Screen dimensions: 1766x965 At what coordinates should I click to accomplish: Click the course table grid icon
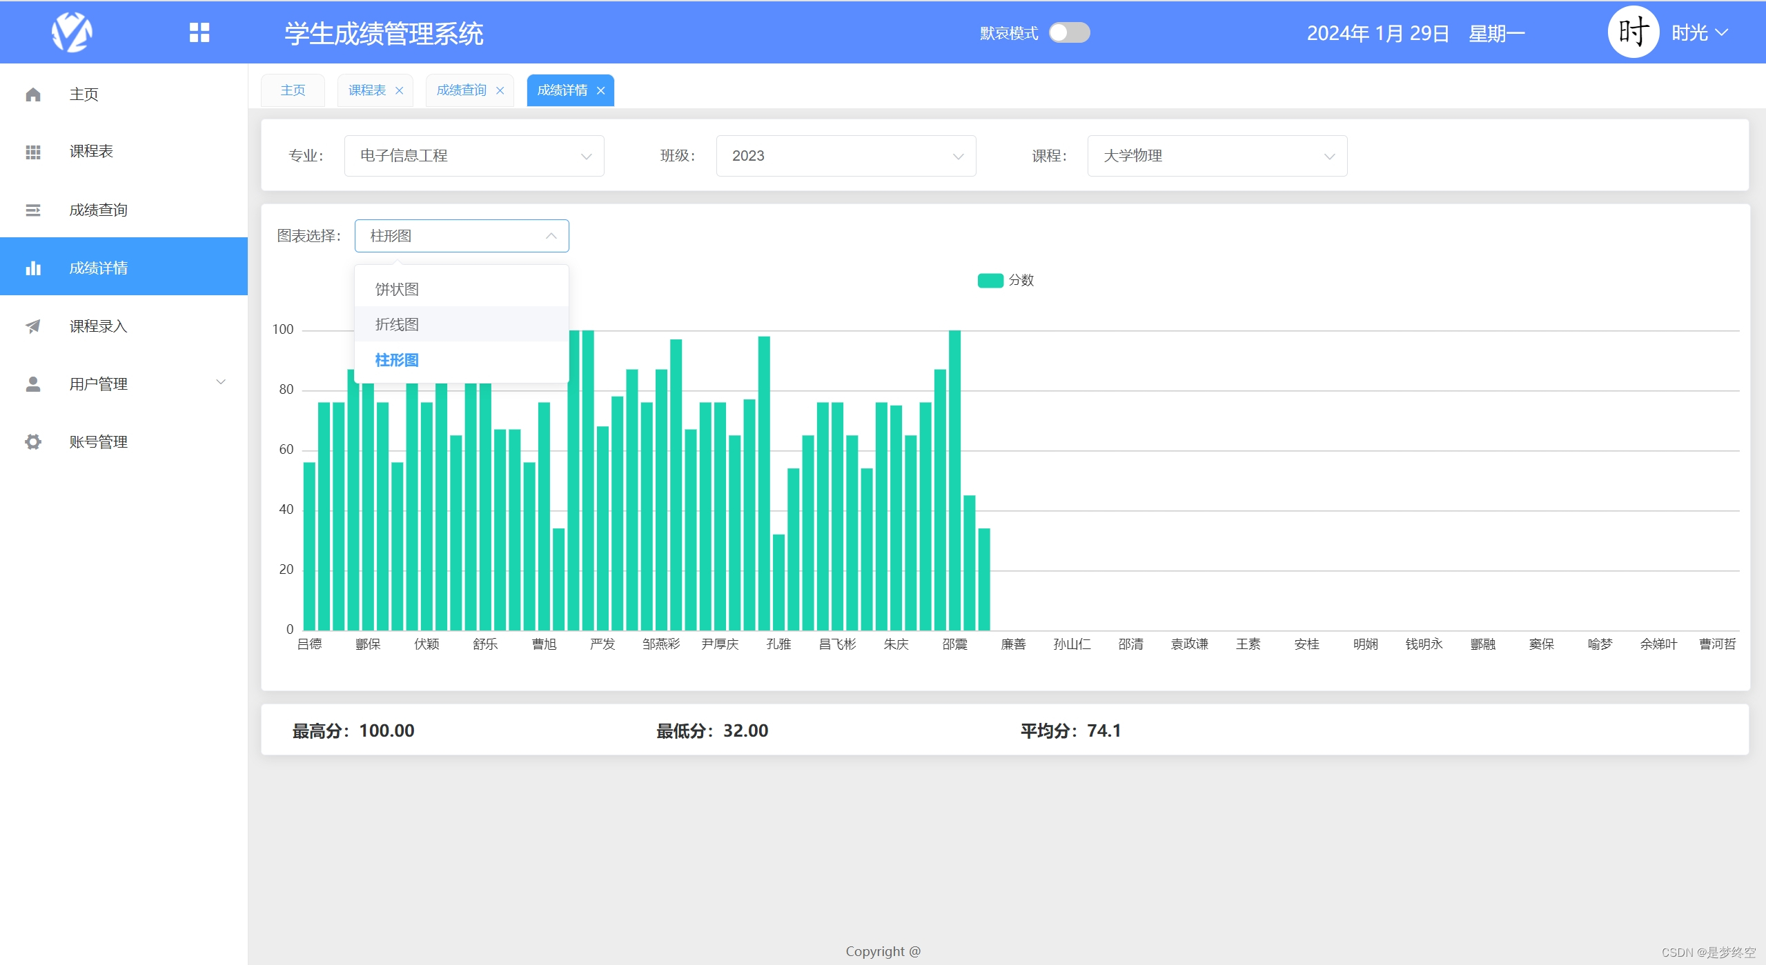coord(33,152)
